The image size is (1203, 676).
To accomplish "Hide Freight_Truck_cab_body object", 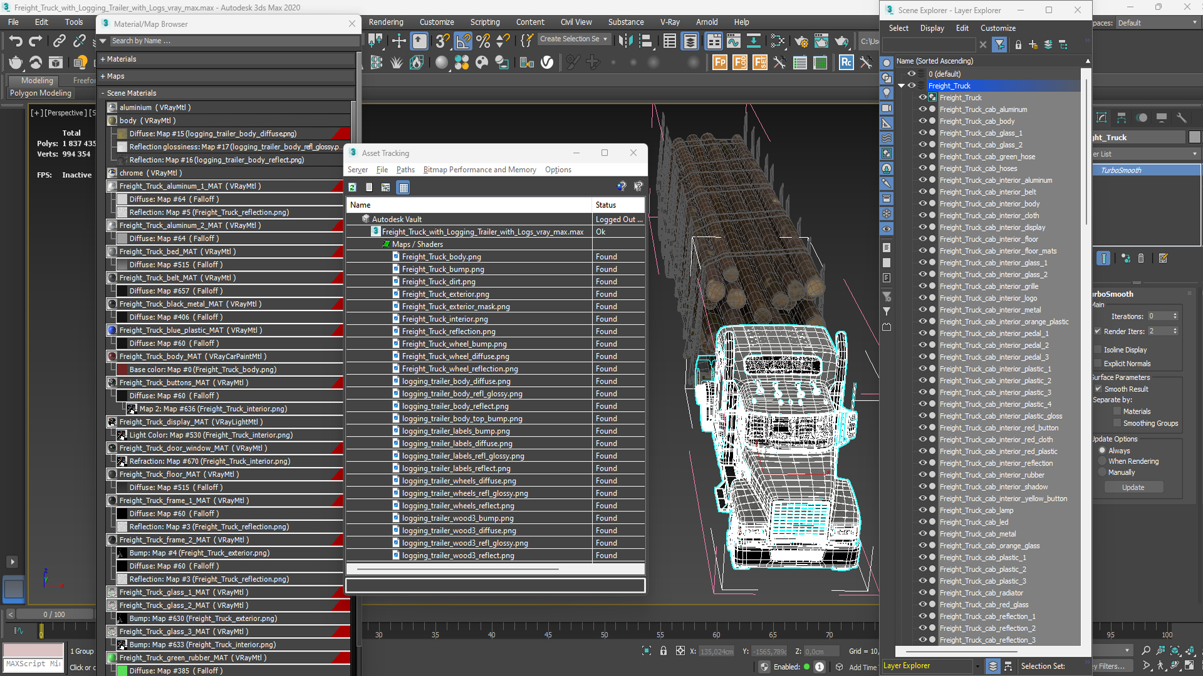I will point(922,121).
